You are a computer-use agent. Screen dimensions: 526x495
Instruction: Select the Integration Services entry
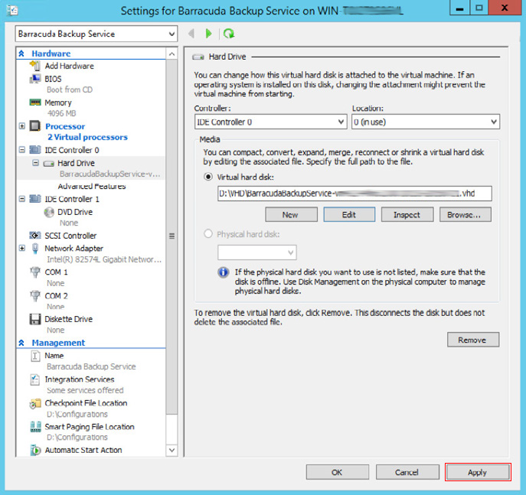80,379
